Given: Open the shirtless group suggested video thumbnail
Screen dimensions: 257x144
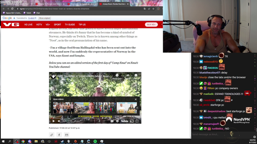Looking at the screenshot, I should 63,108.
